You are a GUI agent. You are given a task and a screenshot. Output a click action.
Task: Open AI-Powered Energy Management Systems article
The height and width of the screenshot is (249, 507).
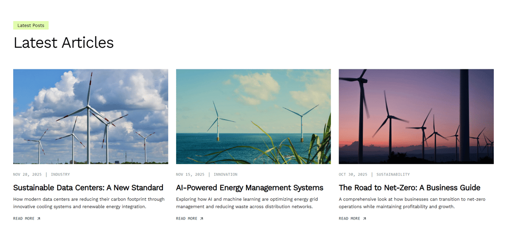tap(250, 188)
